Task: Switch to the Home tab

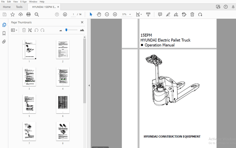Action: [7, 7]
